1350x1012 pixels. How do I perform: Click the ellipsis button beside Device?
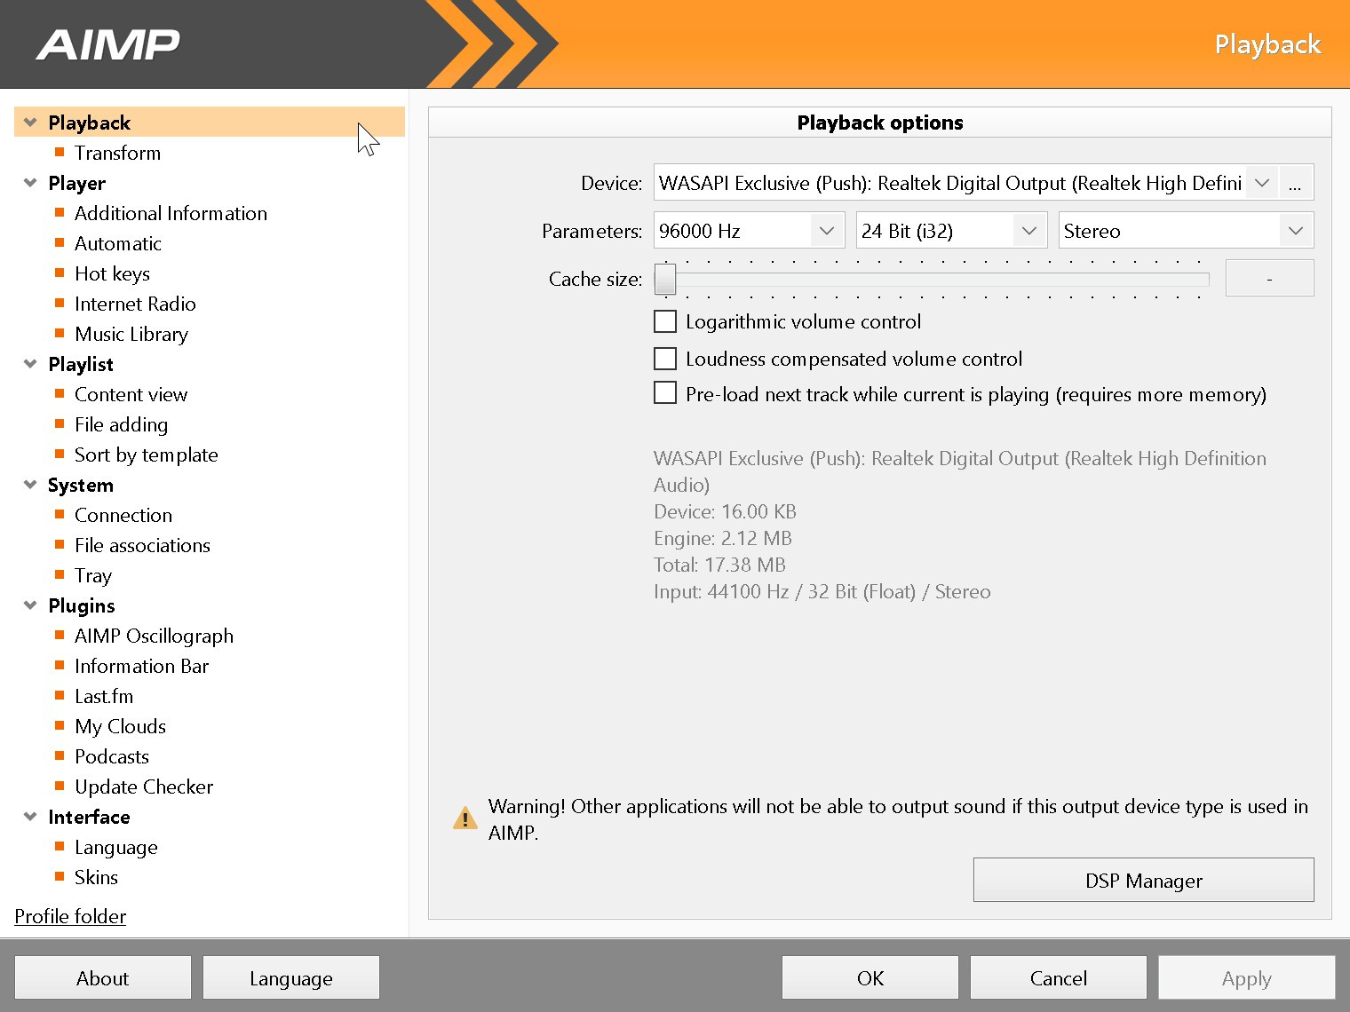tap(1295, 184)
